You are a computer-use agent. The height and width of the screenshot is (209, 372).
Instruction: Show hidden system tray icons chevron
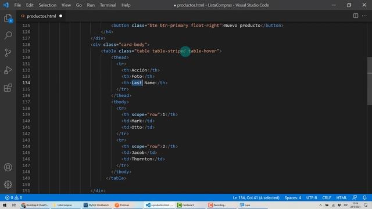pyautogui.click(x=320, y=205)
